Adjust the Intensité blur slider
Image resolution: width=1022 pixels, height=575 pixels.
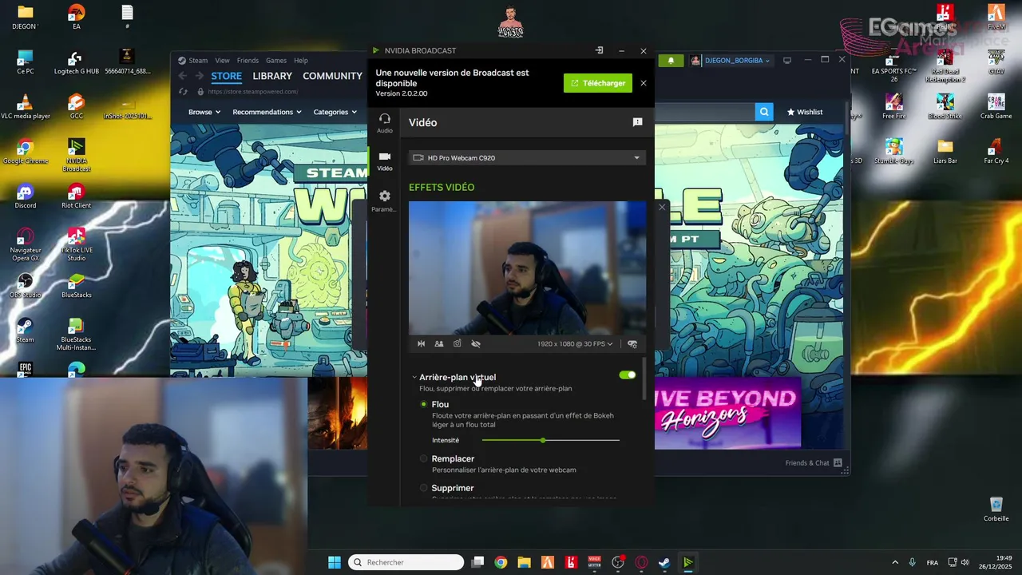551,440
